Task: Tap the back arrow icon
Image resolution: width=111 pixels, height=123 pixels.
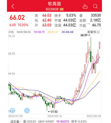Action: pos(13,6)
